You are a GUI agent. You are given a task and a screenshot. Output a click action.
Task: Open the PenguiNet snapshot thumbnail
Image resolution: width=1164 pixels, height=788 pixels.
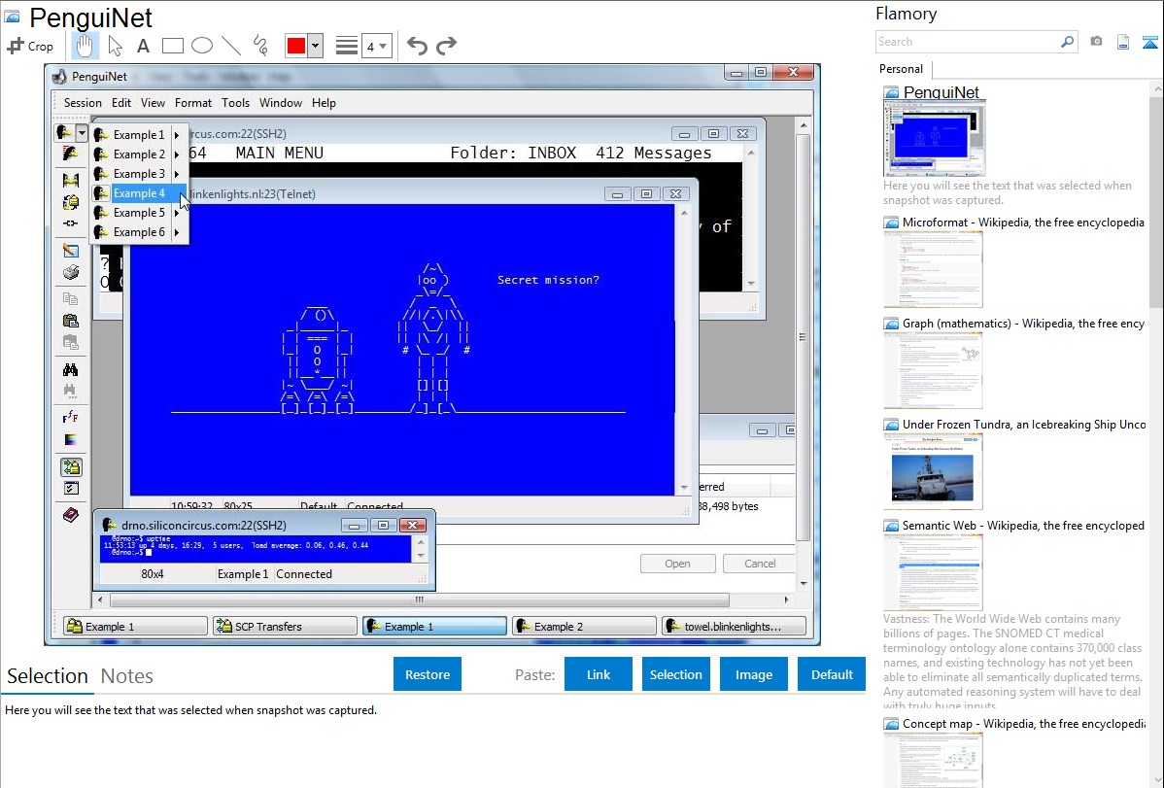click(934, 139)
